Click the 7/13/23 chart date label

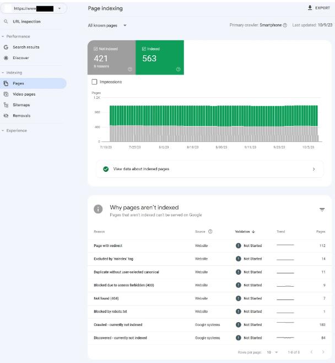(x=106, y=147)
